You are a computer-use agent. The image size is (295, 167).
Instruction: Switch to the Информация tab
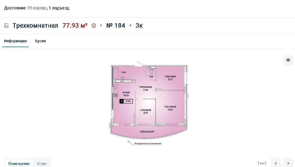(x=15, y=41)
